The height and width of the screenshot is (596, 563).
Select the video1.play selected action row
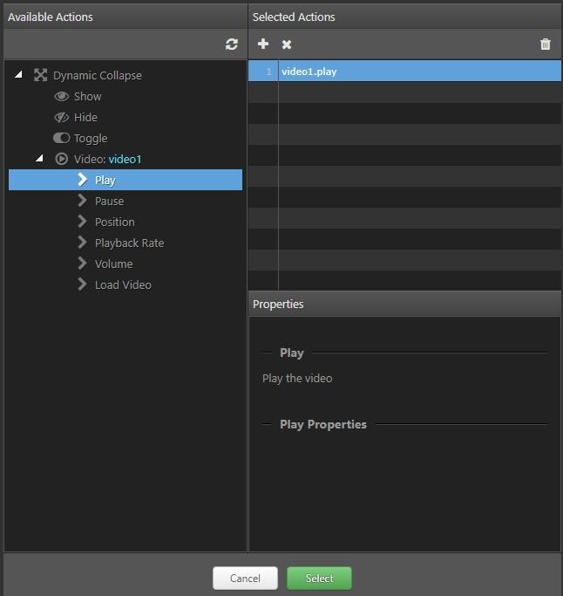(x=404, y=71)
